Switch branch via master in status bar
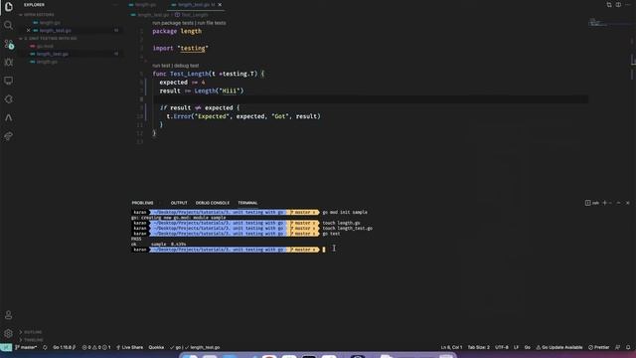The image size is (636, 358). [26, 347]
